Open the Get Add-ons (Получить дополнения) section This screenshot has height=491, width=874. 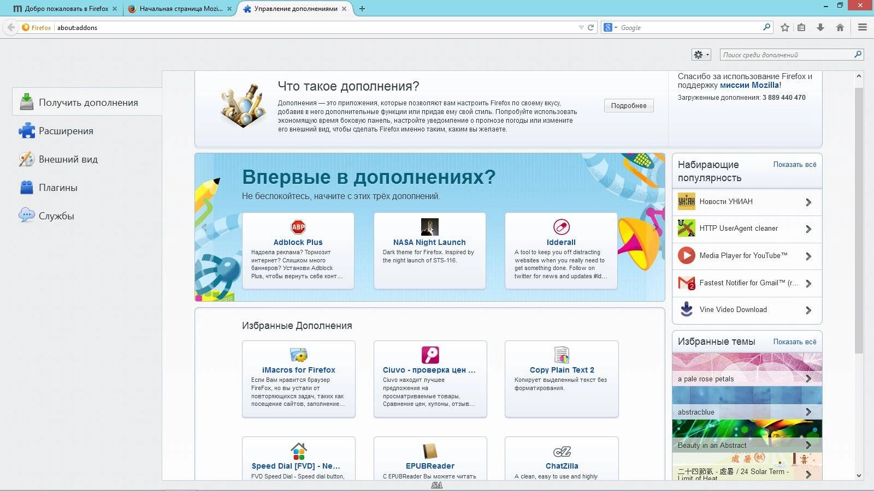[x=87, y=102]
